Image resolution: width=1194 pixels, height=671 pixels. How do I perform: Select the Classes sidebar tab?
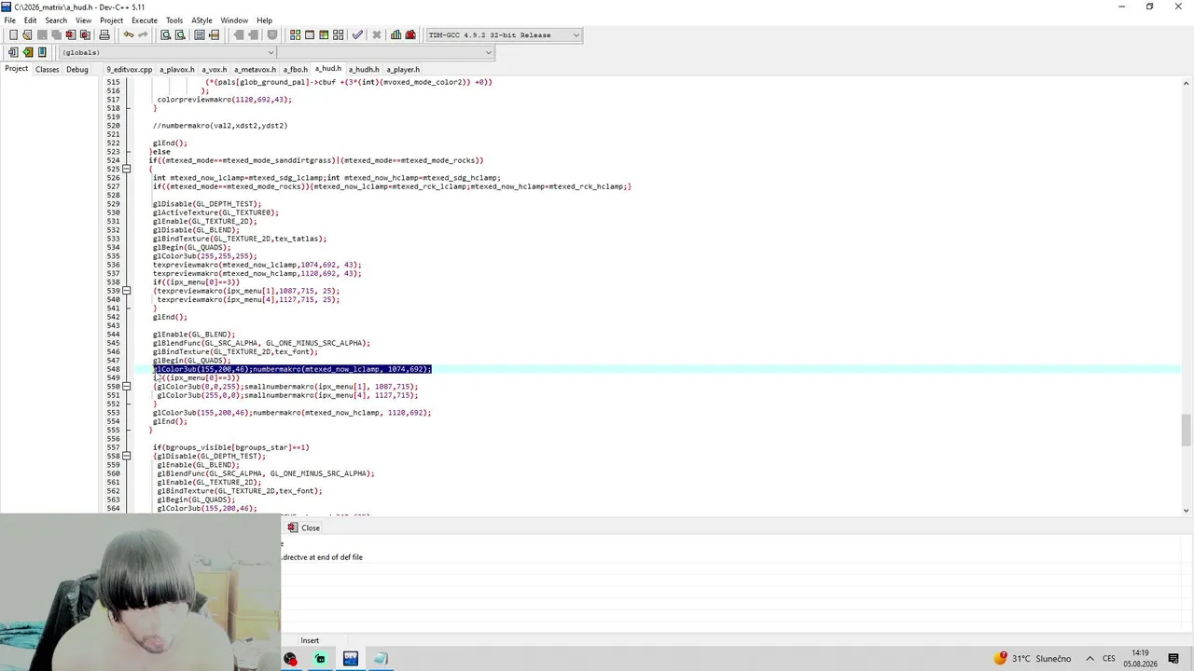point(48,69)
